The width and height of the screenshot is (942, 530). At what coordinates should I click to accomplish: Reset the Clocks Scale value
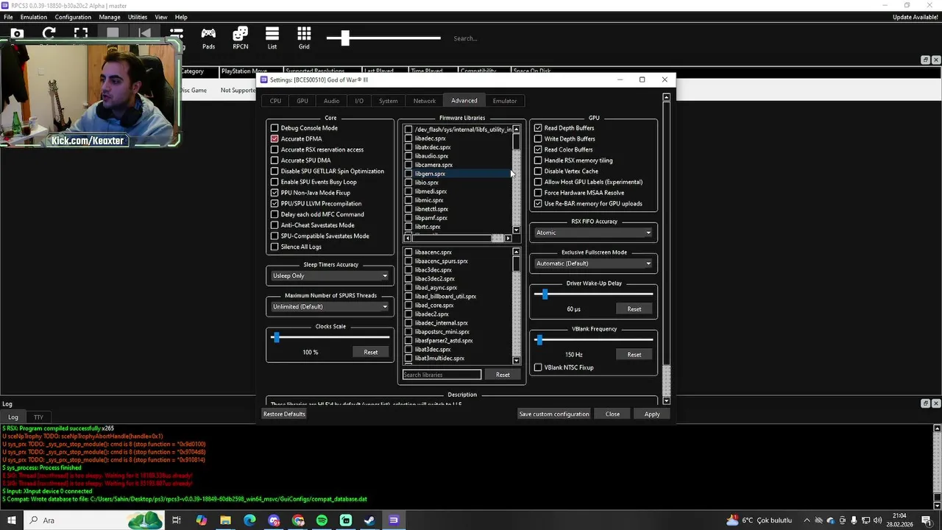(371, 352)
